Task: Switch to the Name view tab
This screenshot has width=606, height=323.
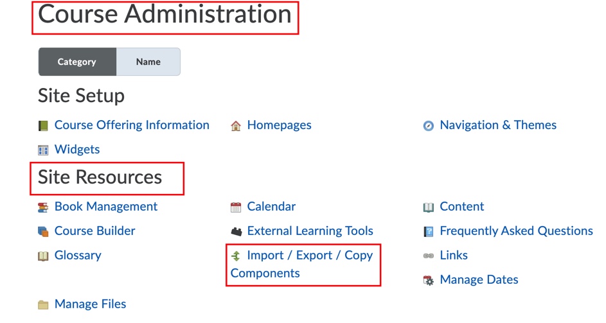Action: 148,62
